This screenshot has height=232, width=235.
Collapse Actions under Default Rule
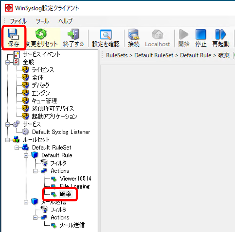pos(35,171)
